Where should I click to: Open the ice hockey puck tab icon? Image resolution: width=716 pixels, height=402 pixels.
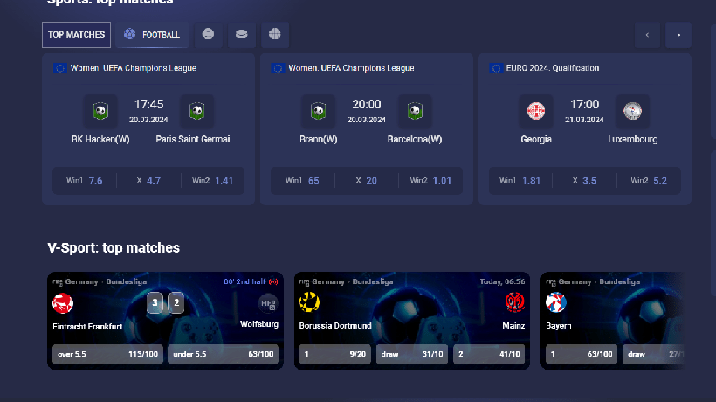click(x=242, y=35)
